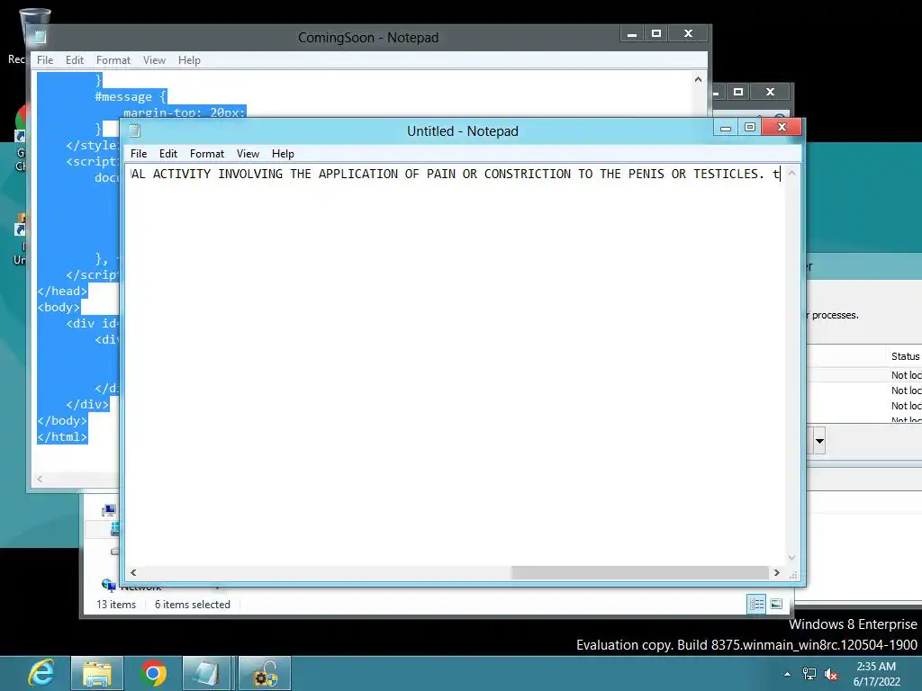Open the File menu in ComingSoon Notepad
Screen dimensions: 922x691
[45, 60]
